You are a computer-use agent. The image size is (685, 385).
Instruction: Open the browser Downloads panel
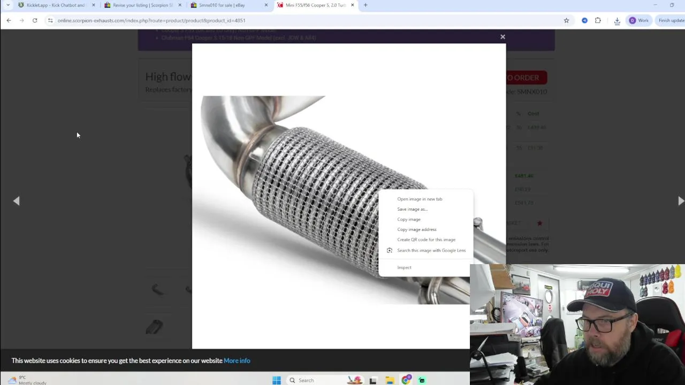coord(617,20)
